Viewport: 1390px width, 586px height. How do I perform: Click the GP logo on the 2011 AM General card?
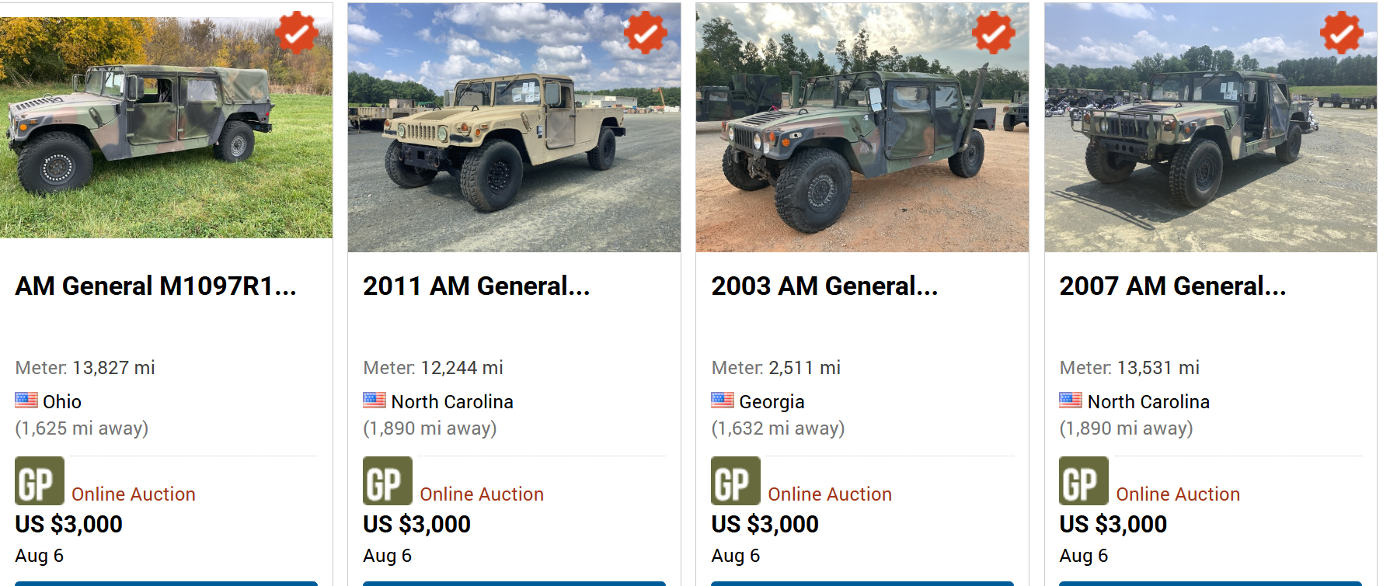(388, 481)
